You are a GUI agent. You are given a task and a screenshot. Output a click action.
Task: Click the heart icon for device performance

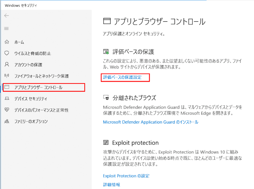tap(7, 110)
